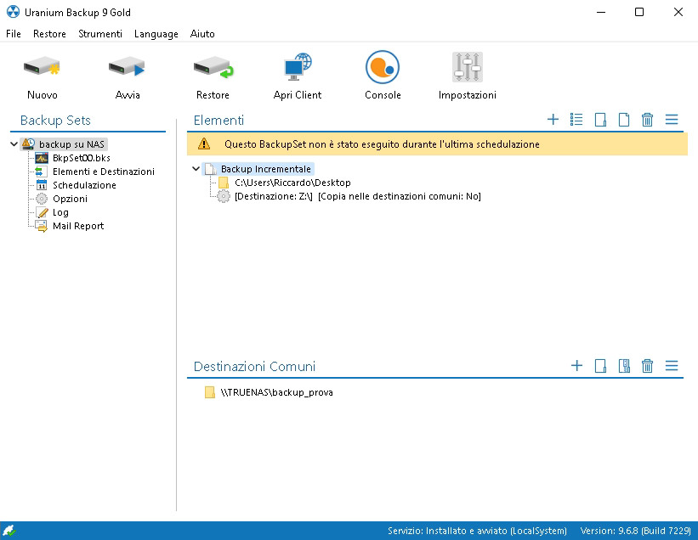Open the Destinazioni Comuni hamburger menu
698x540 pixels.
pos(672,365)
